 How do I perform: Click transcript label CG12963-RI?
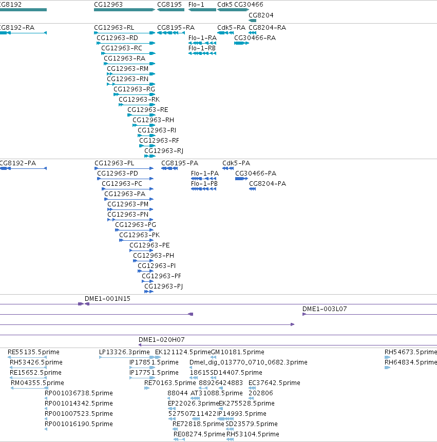tap(157, 130)
